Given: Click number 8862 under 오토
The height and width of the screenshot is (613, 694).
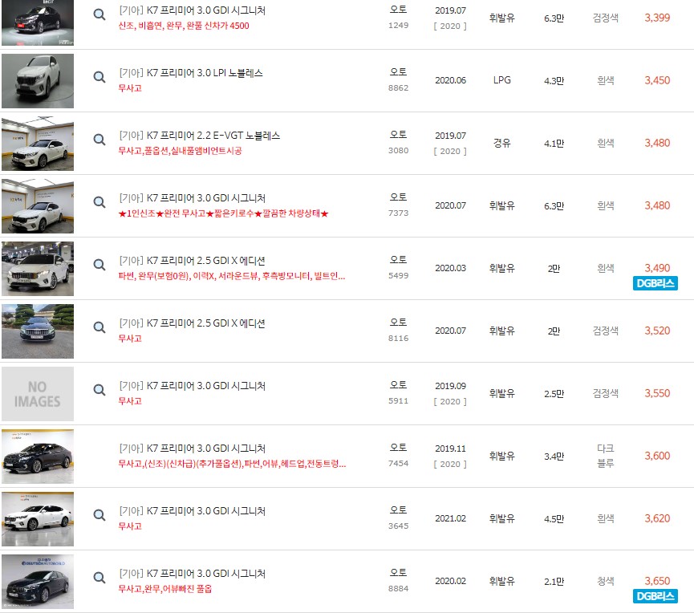Looking at the screenshot, I should click(x=398, y=88).
